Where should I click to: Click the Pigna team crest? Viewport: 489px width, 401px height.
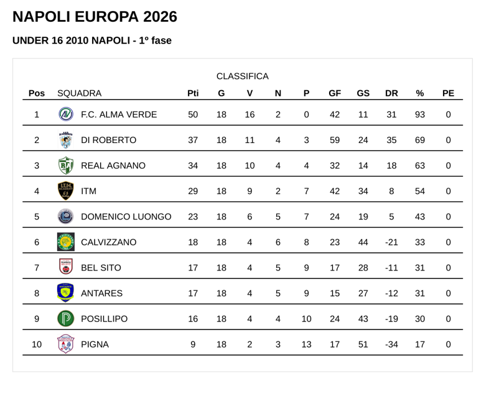pos(65,344)
